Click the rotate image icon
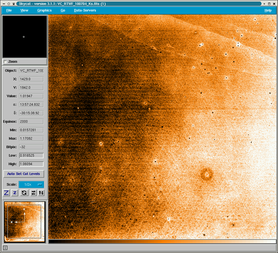278x253 pixels. coord(24,193)
